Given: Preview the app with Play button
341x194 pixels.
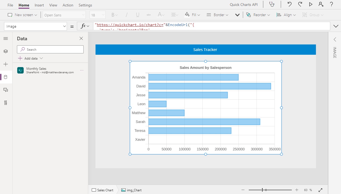Looking at the screenshot, I should coord(311,4).
